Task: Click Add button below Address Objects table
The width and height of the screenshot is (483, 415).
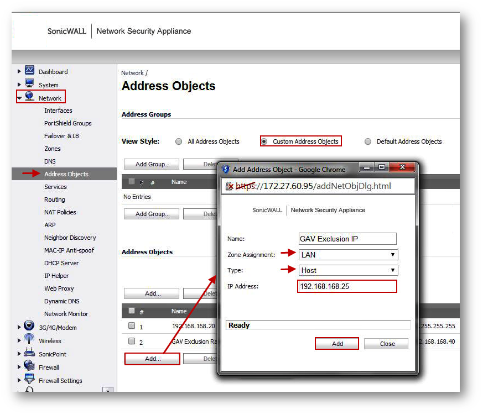Action: tap(152, 359)
